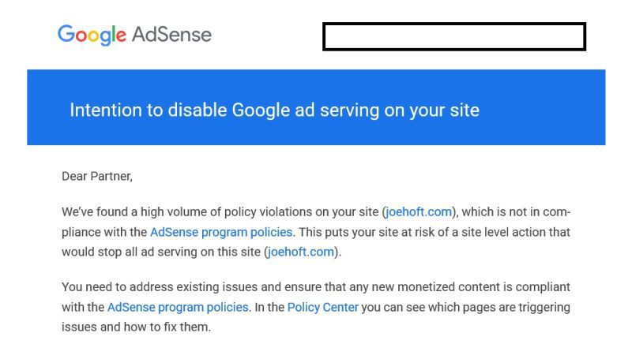Click the empty black-bordered redacted box
This screenshot has height=344, width=632.
(454, 36)
